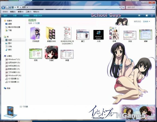Open 休闲&游戏 (E:) drive
This screenshot has height=122, width=157.
point(13,66)
